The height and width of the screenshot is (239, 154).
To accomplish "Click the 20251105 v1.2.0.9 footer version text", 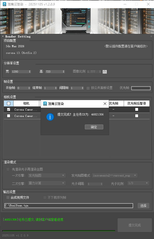I will pos(15,235).
